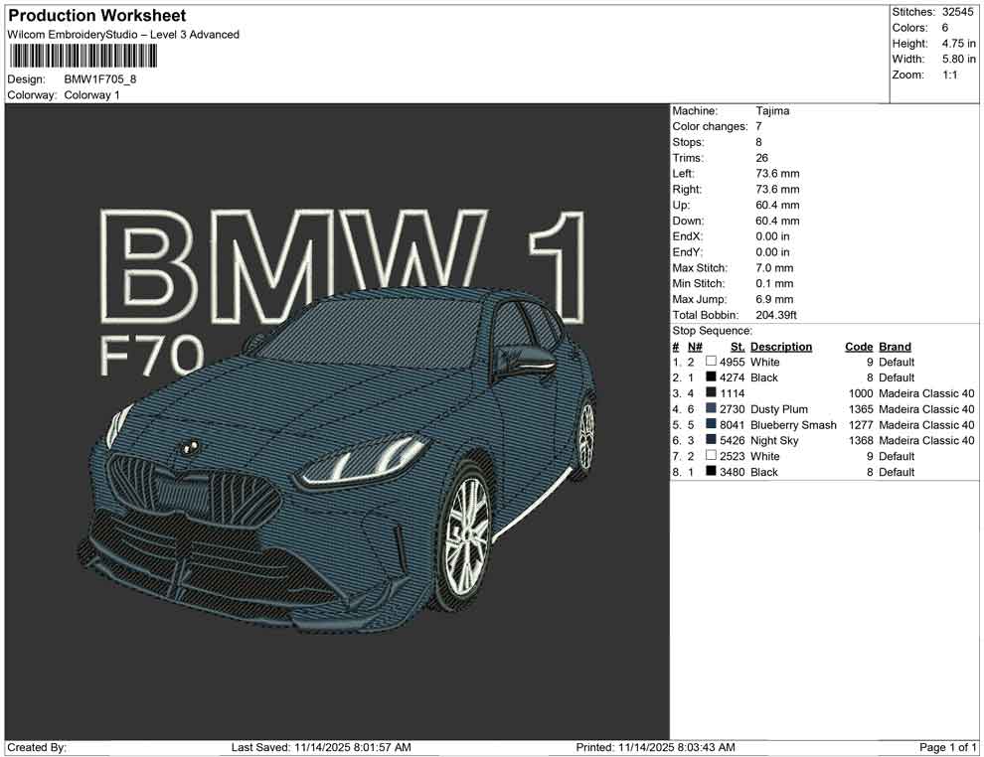Open the Colorway 1 selection
Viewport: 984px width, 757px height.
point(93,96)
